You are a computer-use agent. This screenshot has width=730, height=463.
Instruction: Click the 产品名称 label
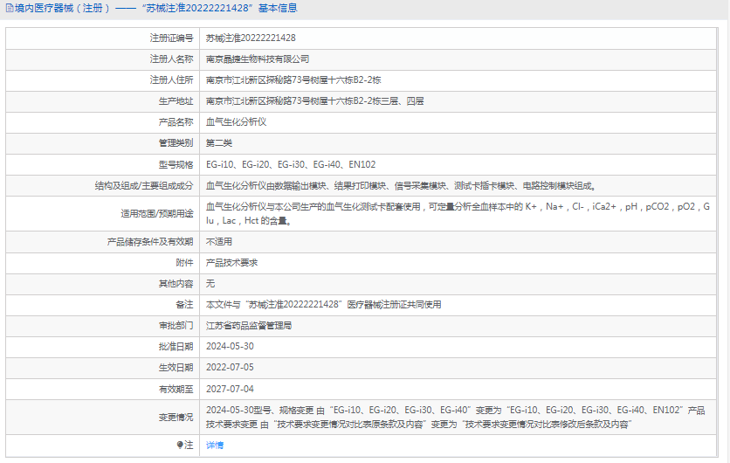(176, 122)
